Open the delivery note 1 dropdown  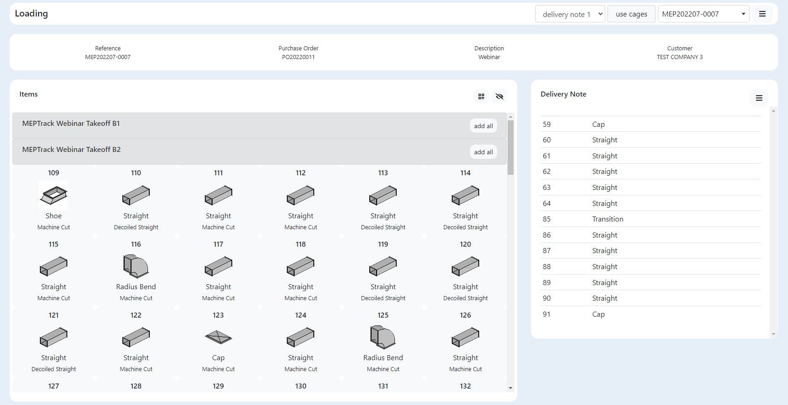570,14
